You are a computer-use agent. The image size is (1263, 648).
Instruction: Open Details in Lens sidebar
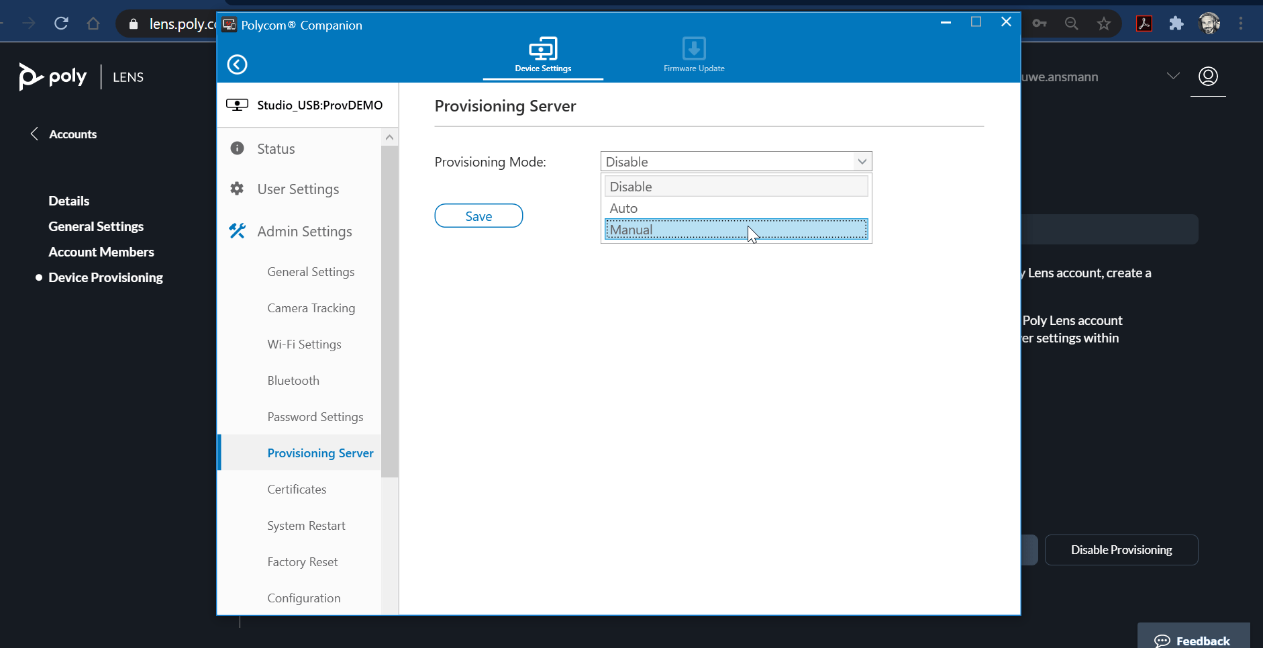[68, 201]
